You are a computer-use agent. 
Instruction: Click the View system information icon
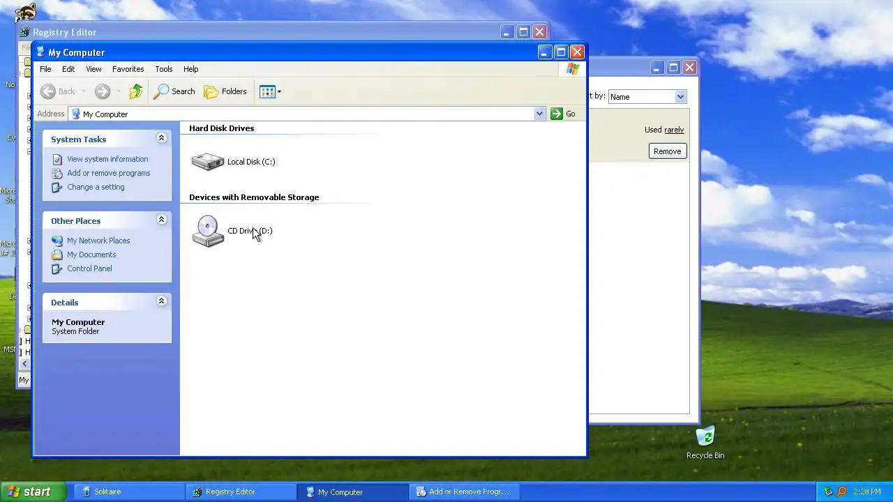[57, 160]
